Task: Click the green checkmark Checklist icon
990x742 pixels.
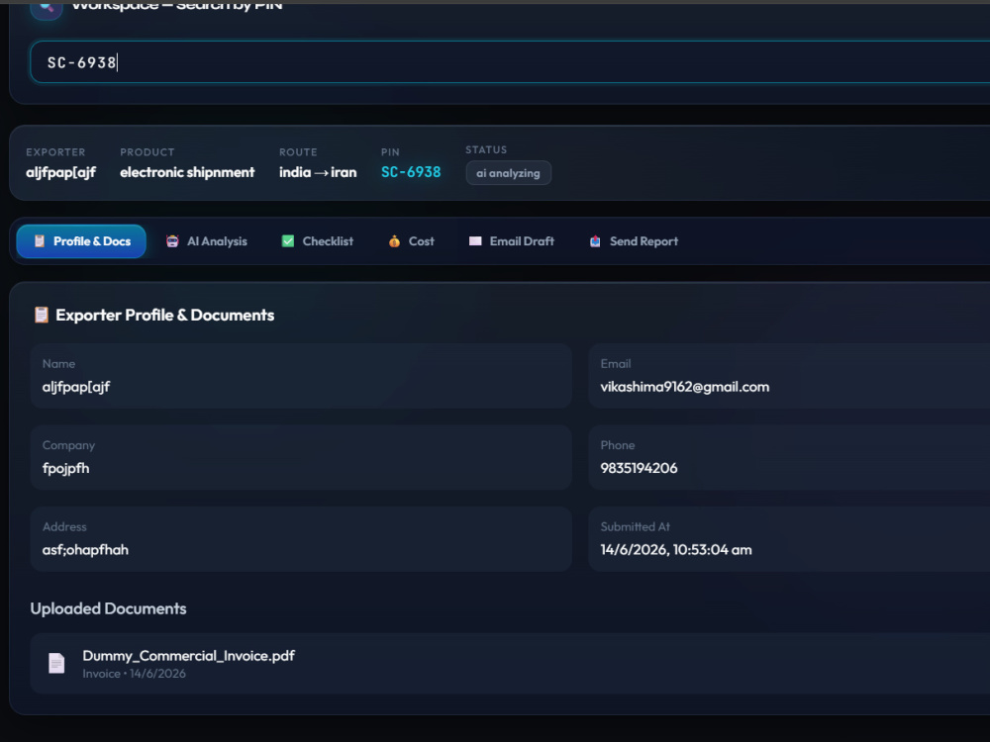Action: click(x=288, y=241)
